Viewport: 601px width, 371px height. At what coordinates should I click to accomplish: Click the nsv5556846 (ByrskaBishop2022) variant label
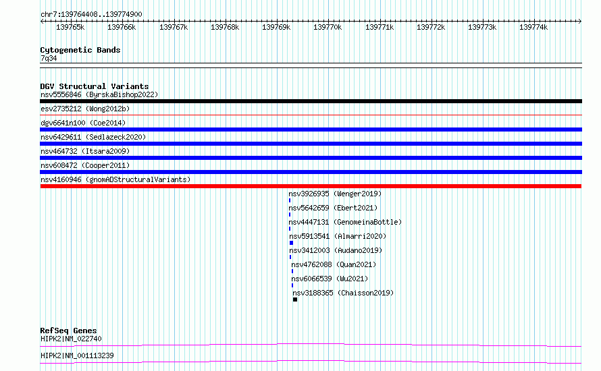[99, 94]
